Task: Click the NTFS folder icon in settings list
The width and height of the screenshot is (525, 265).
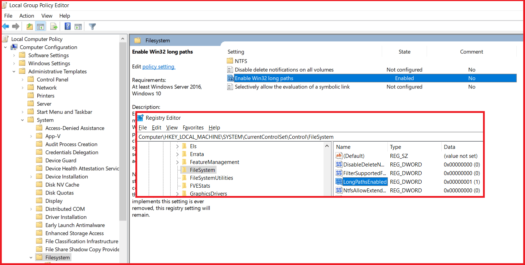Action: (x=230, y=61)
